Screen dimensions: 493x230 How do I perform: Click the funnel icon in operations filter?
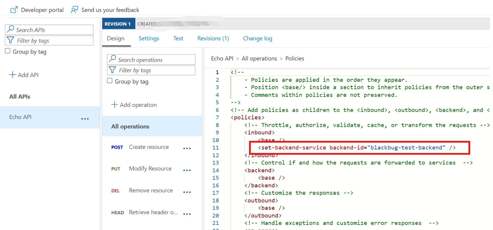(x=112, y=70)
